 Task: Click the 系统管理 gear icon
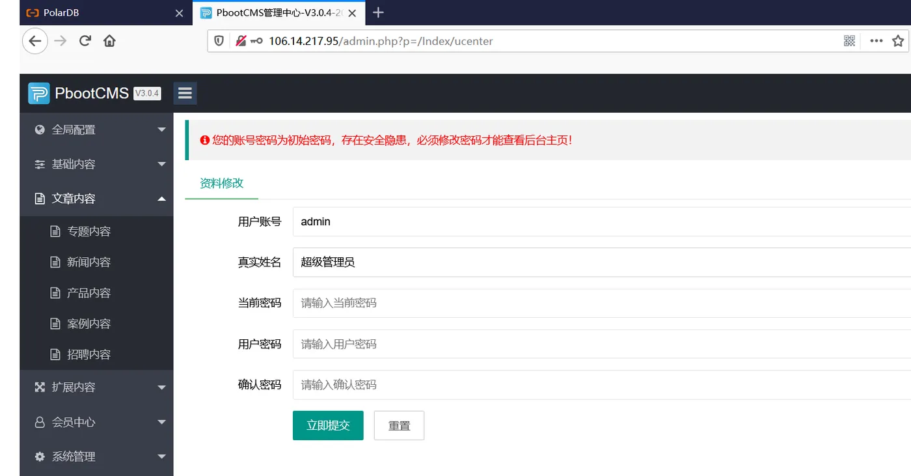pyautogui.click(x=40, y=456)
